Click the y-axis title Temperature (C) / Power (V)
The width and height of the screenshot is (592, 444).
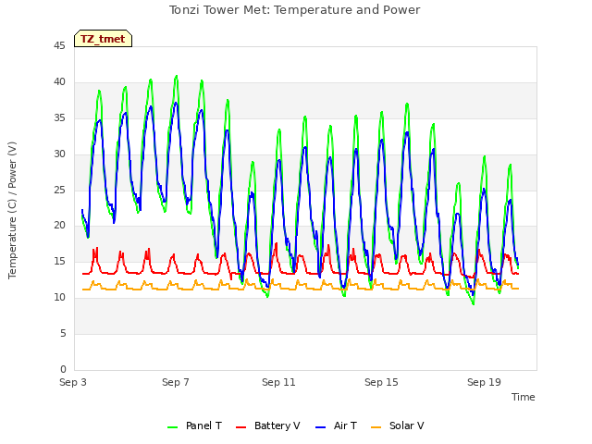(12, 210)
